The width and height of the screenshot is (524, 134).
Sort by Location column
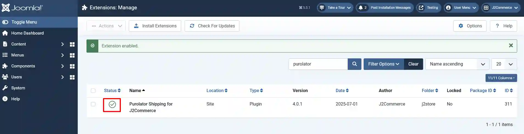(217, 91)
